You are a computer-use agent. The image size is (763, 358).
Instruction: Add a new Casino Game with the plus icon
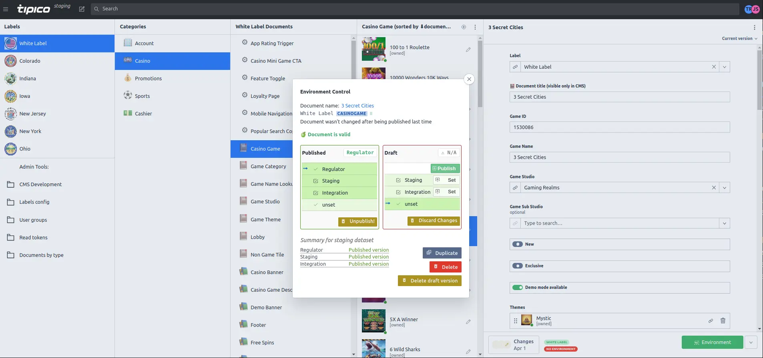[x=464, y=27]
